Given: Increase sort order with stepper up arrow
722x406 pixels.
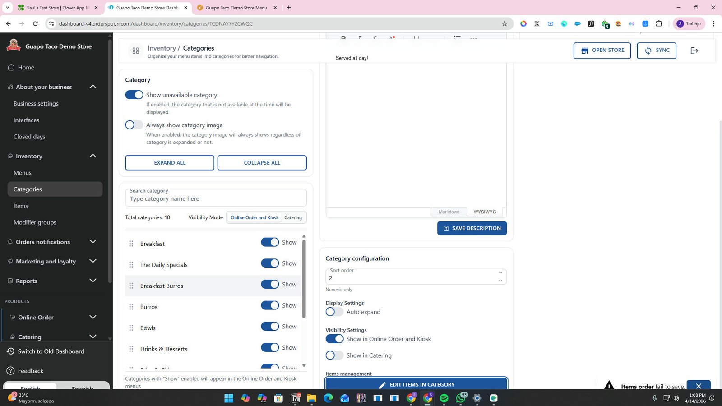Looking at the screenshot, I should coord(500,273).
